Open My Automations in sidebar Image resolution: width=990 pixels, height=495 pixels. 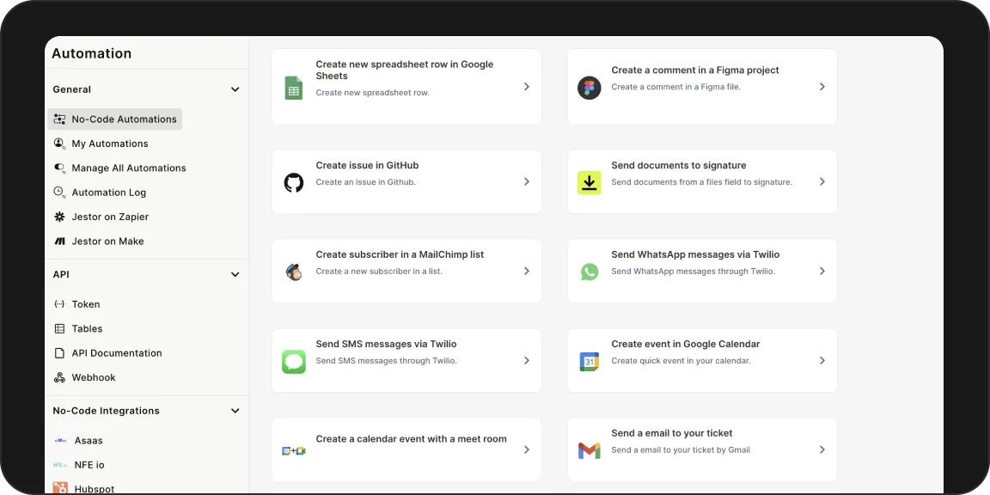(109, 144)
